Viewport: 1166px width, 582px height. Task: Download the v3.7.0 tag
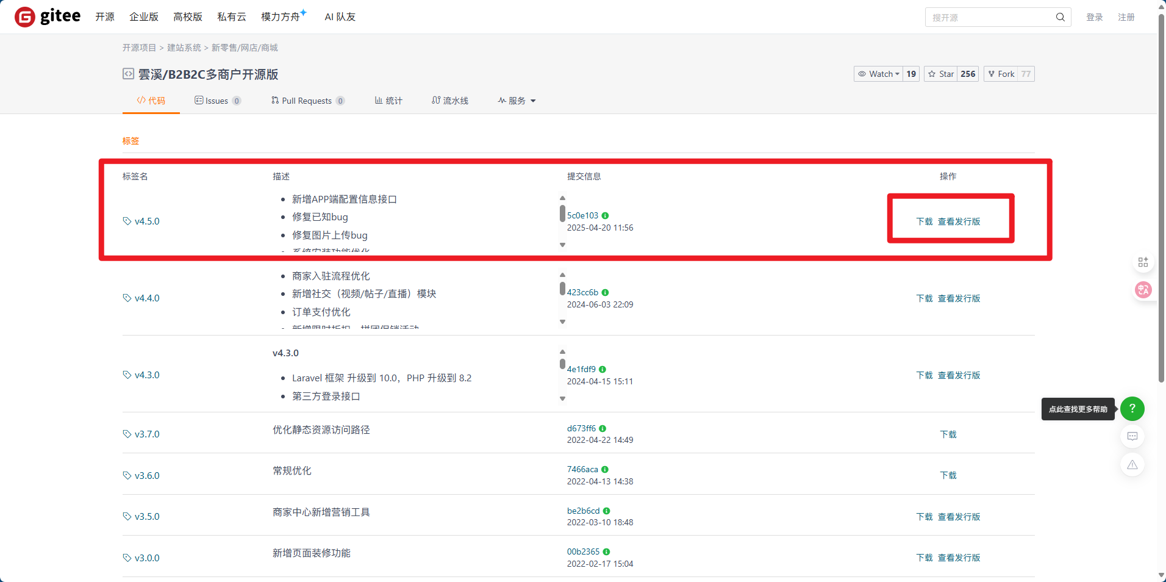(x=948, y=434)
